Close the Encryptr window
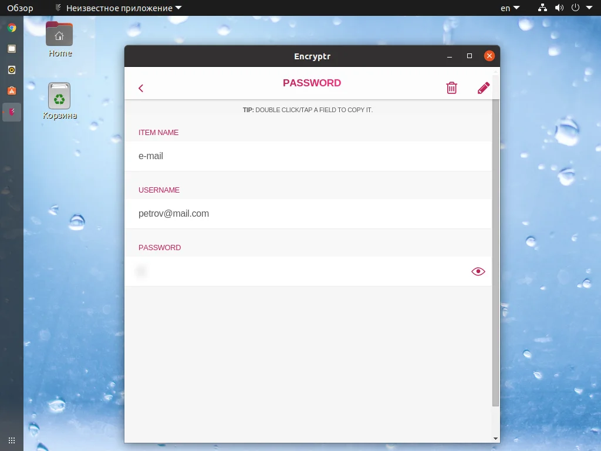This screenshot has height=451, width=601. click(489, 56)
